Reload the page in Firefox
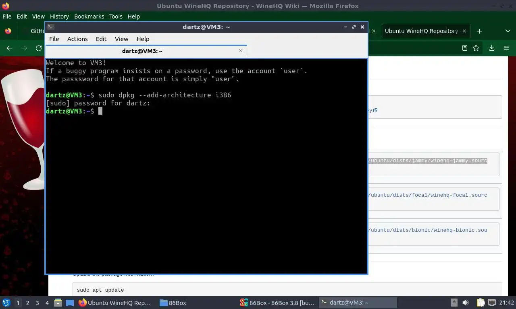The height and width of the screenshot is (309, 516). click(39, 48)
